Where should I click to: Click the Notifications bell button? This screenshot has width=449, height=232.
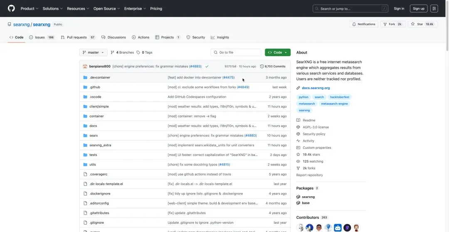click(364, 24)
